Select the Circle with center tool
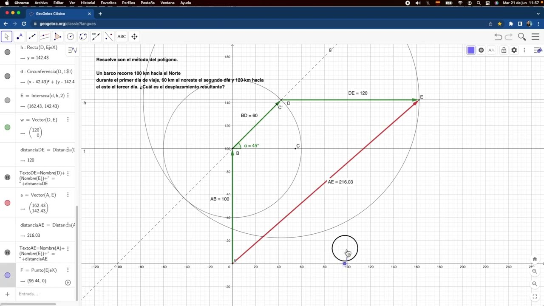Screen dimensions: 544x306 click(71, 37)
